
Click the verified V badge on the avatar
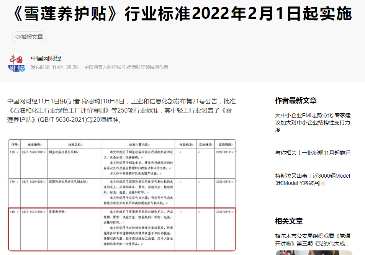click(22, 69)
